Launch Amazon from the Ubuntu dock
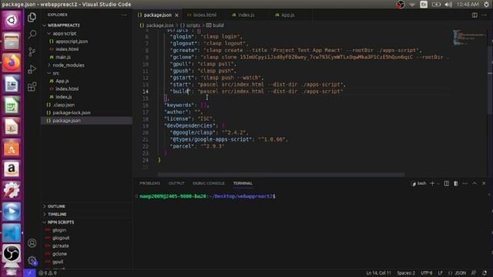The image size is (493, 277). tap(12, 169)
